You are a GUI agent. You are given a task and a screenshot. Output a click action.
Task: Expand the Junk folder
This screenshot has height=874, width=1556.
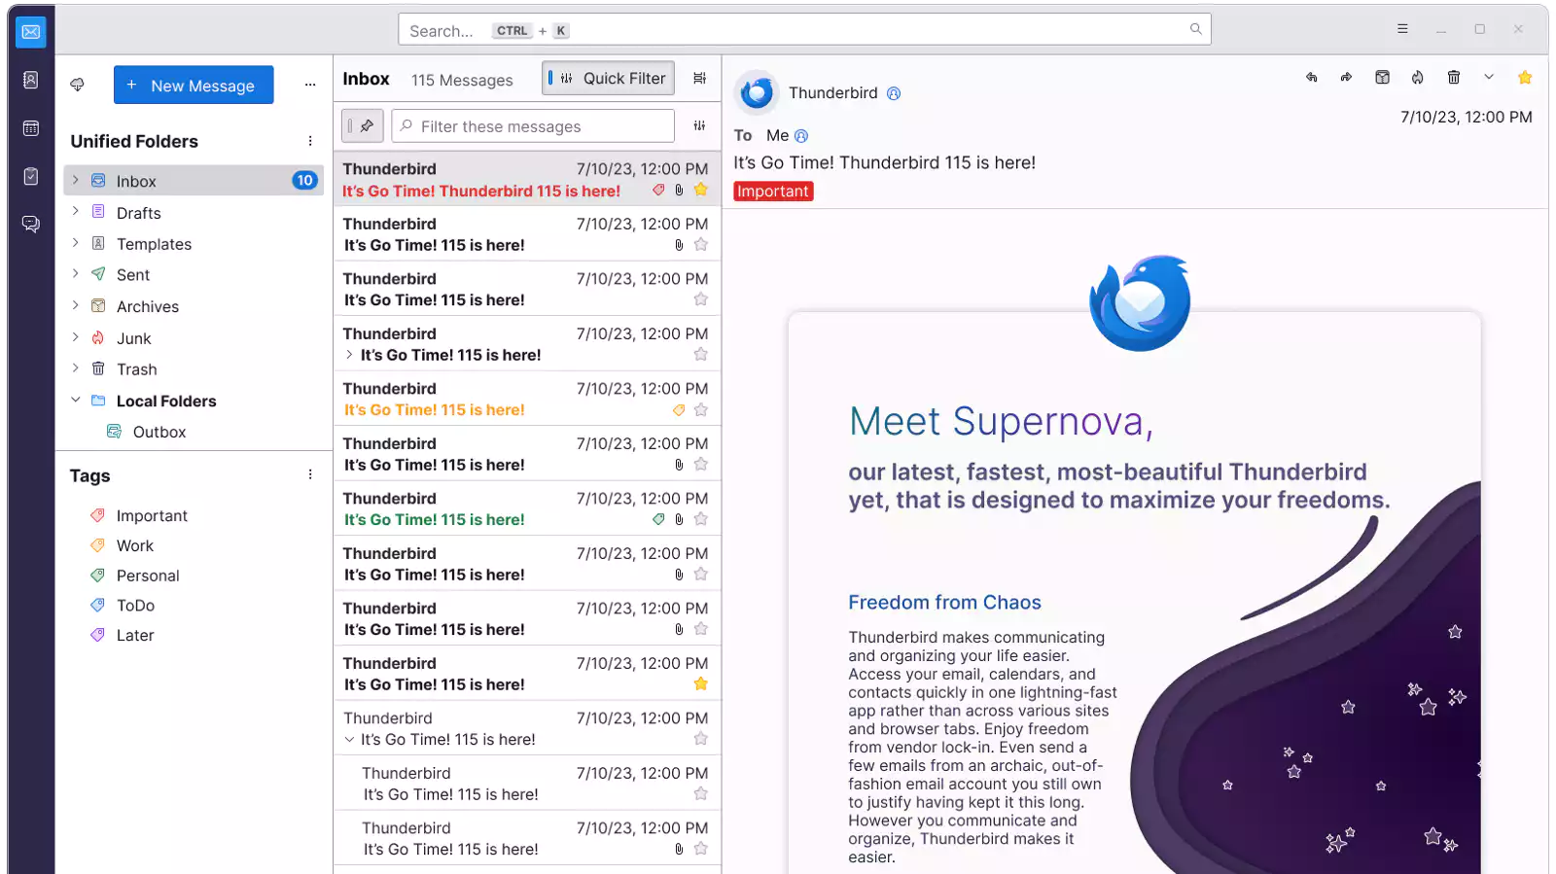tap(76, 337)
